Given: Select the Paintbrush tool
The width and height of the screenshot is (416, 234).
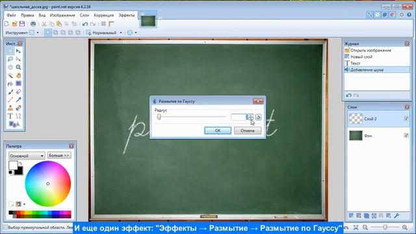Looking at the screenshot, I should (10, 92).
